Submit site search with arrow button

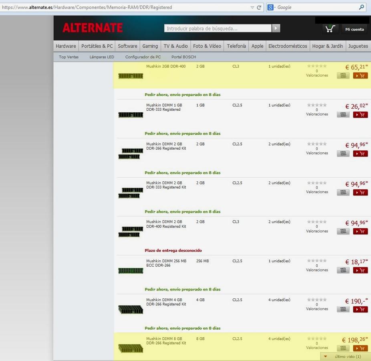tap(276, 28)
